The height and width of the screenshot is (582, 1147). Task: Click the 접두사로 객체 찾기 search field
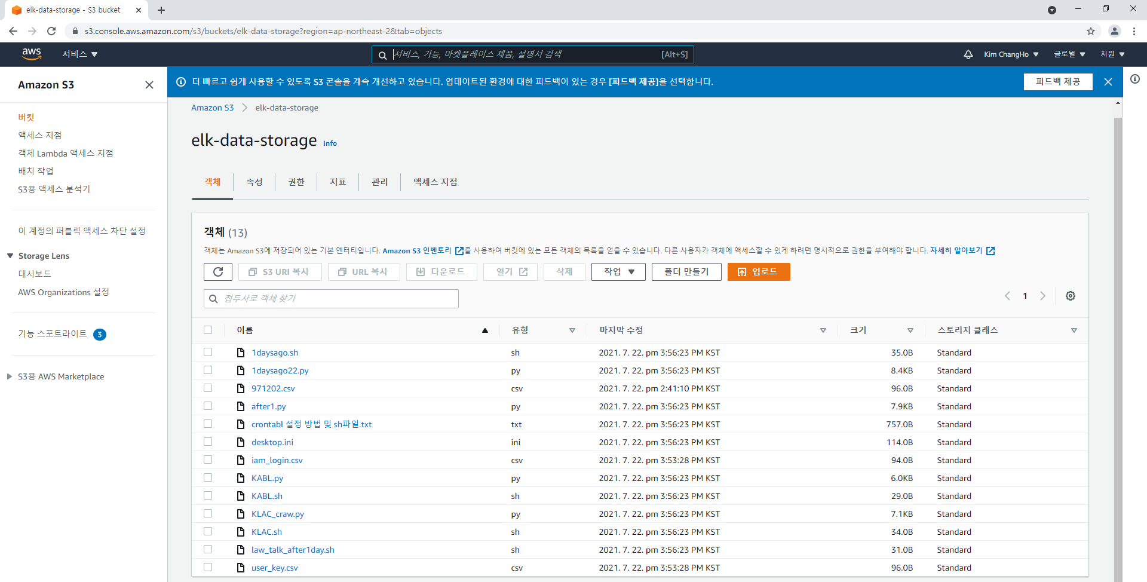(x=331, y=299)
